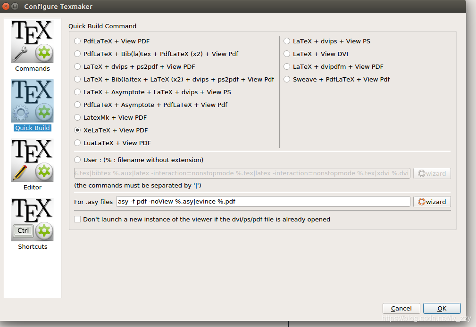
Task: Toggle don't launch new viewer instance checkbox
Action: (x=77, y=219)
